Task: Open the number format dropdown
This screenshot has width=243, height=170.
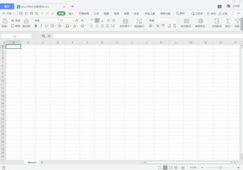Action: click(176, 20)
